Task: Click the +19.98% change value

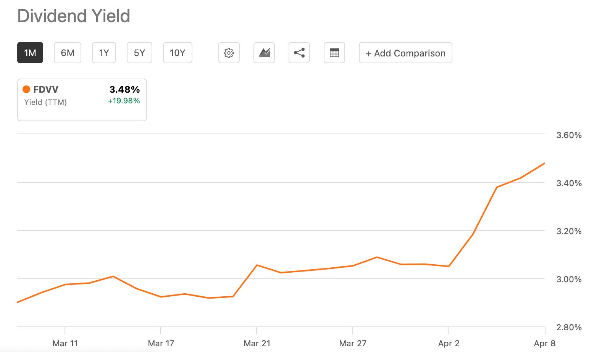Action: (123, 101)
